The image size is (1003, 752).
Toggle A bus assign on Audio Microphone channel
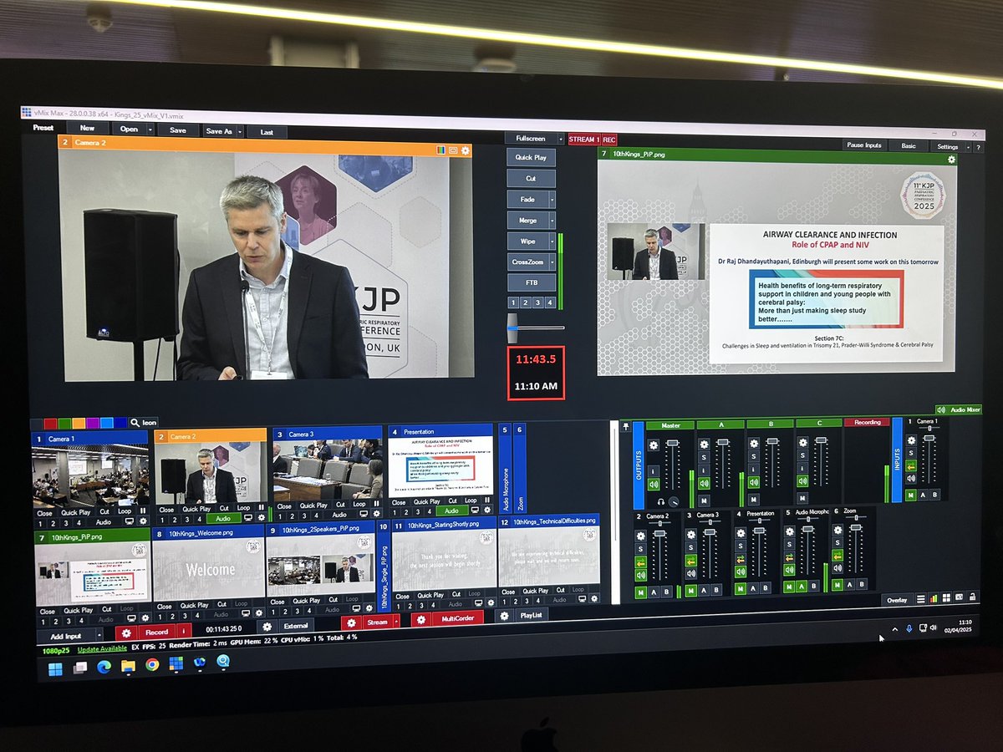[x=802, y=586]
